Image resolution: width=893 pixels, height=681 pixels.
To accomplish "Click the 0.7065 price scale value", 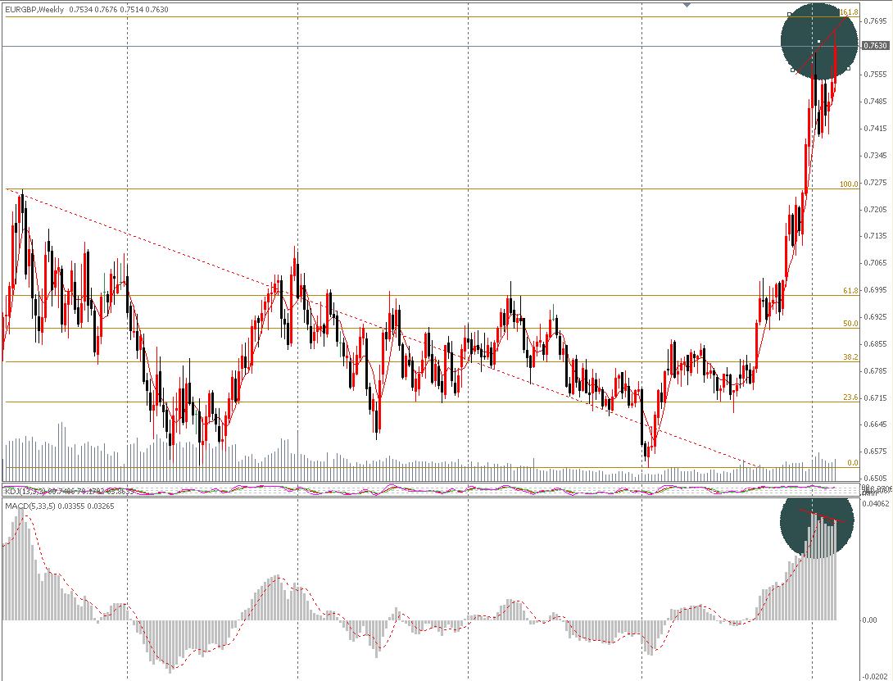I will coord(875,263).
